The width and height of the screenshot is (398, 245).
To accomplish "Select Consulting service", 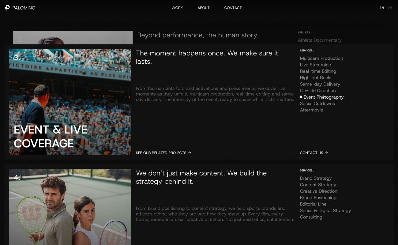I will click(311, 217).
